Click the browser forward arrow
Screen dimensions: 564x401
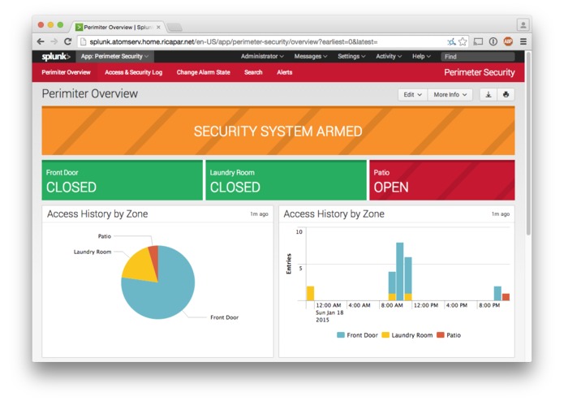pyautogui.click(x=54, y=41)
